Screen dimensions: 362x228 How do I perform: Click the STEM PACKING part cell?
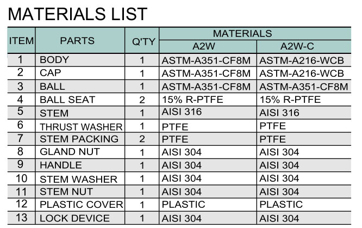click(79, 139)
